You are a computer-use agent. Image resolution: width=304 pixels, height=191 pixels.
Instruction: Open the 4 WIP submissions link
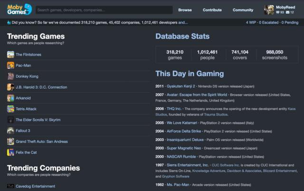click(250, 22)
